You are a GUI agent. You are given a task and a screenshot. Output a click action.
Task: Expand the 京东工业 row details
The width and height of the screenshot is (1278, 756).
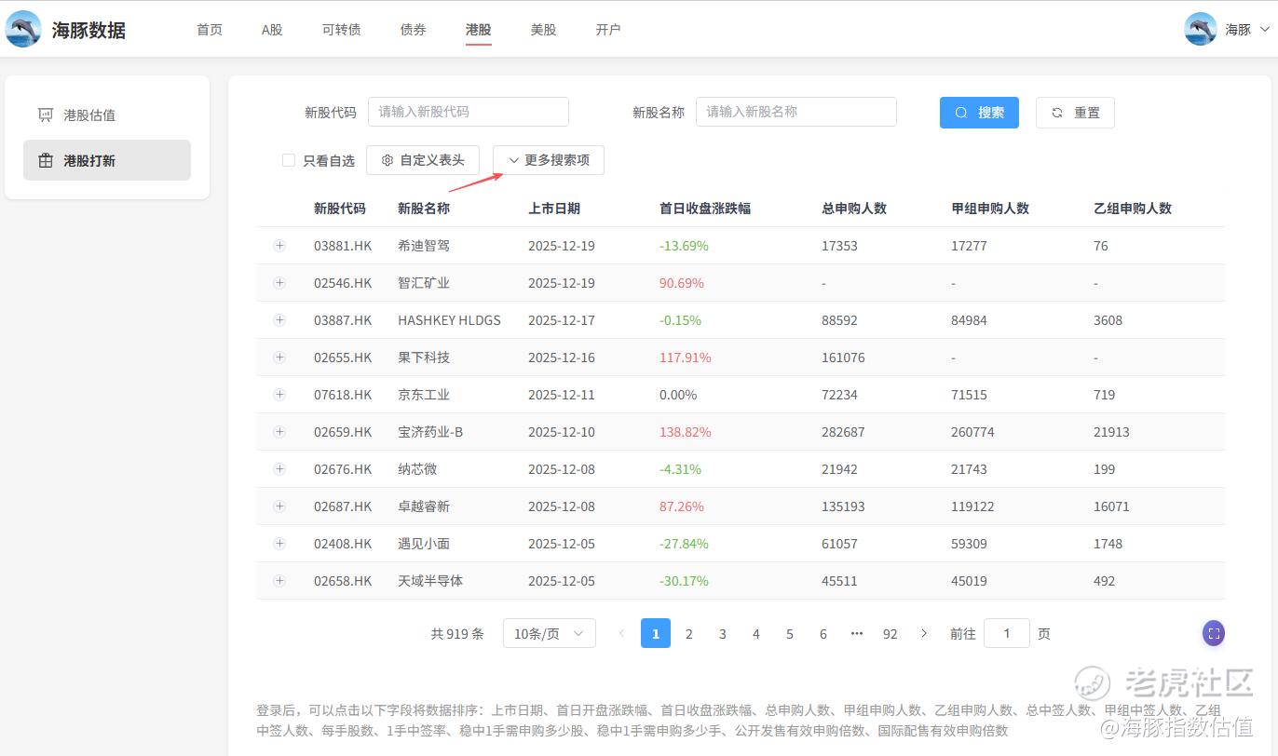(x=279, y=395)
